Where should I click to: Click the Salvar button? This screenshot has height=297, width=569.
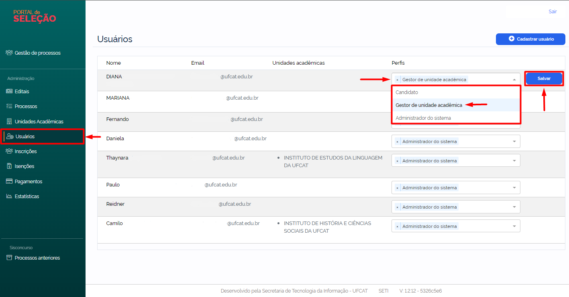pos(544,79)
